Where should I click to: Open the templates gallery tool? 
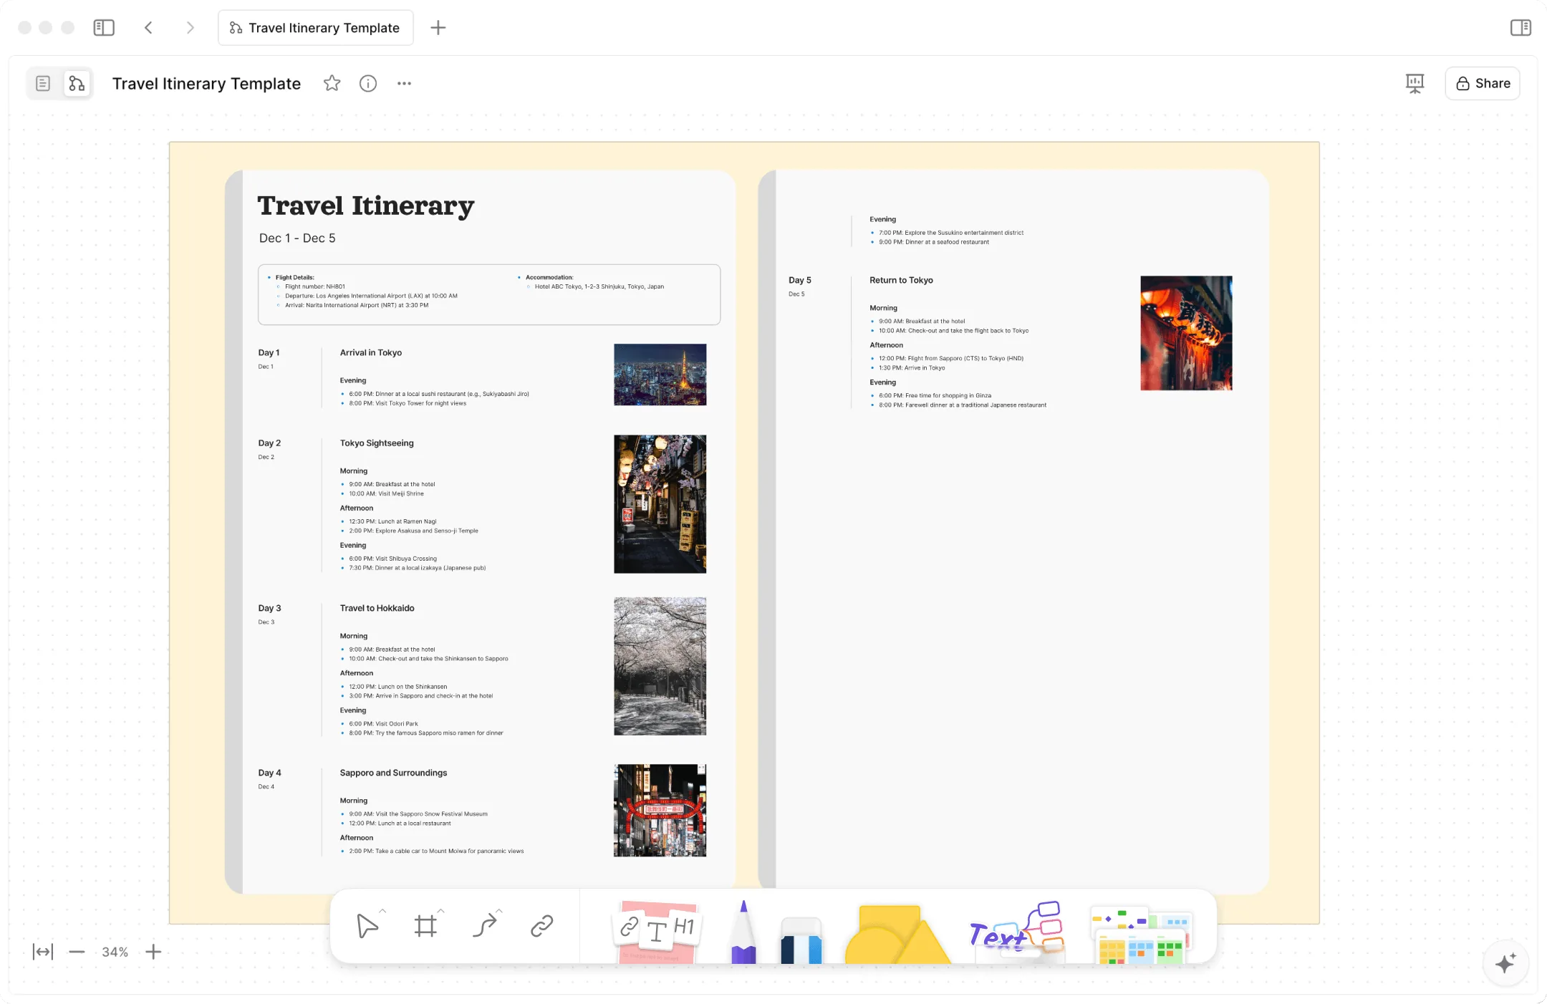coord(1140,935)
